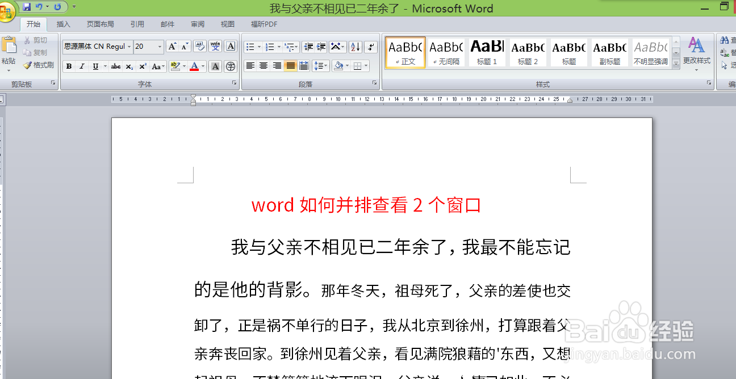Toggle bold formatting
The height and width of the screenshot is (379, 736).
tap(69, 66)
